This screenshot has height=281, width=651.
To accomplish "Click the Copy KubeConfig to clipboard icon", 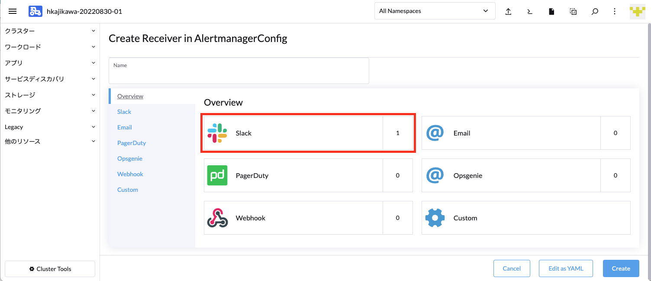I will (x=573, y=12).
